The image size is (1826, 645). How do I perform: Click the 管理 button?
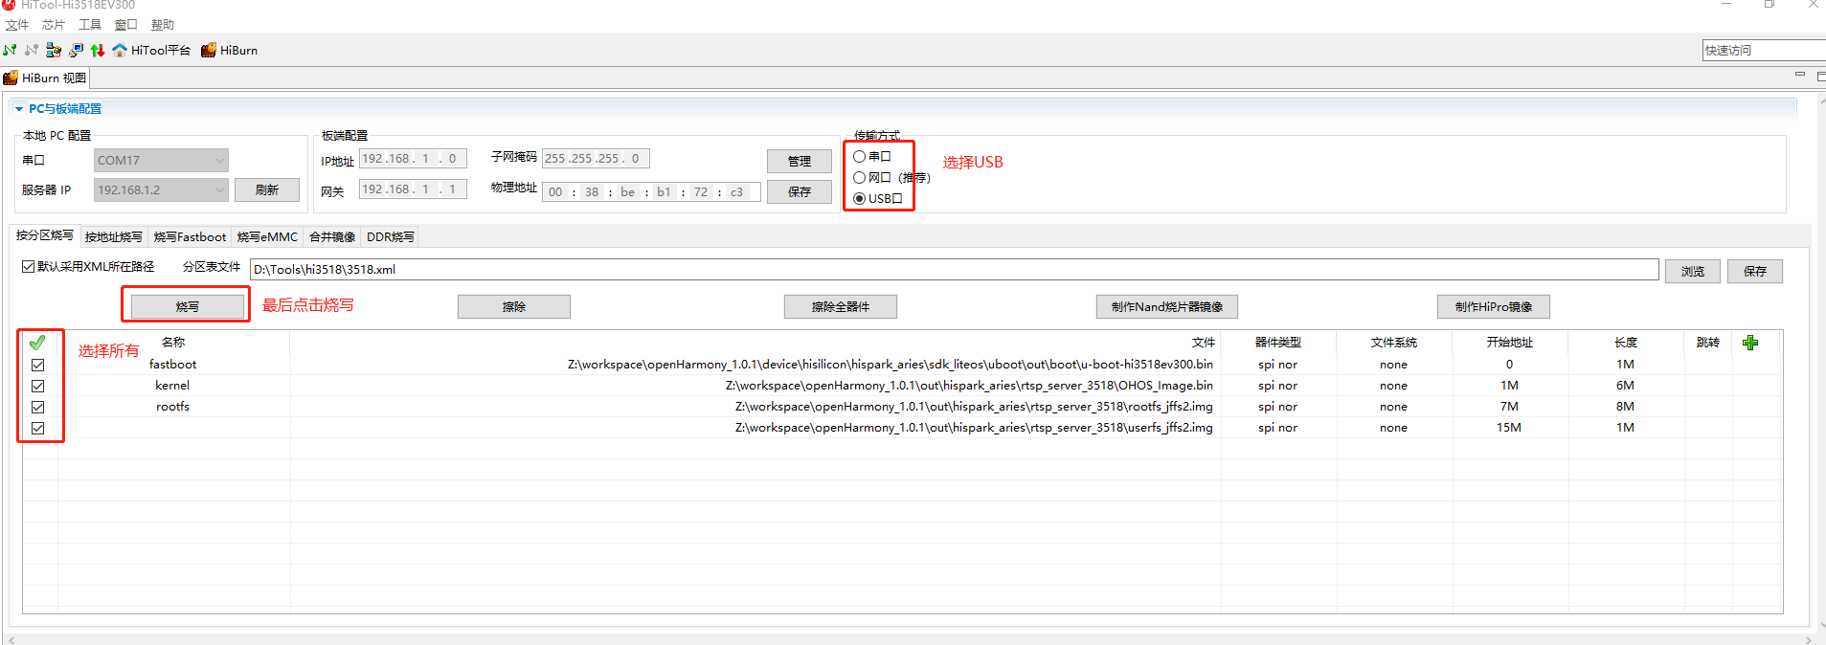pos(800,161)
